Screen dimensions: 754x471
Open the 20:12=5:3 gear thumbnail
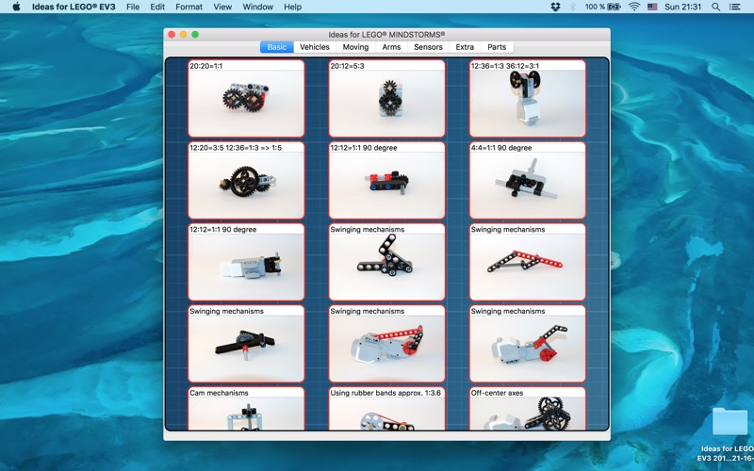[x=387, y=99]
